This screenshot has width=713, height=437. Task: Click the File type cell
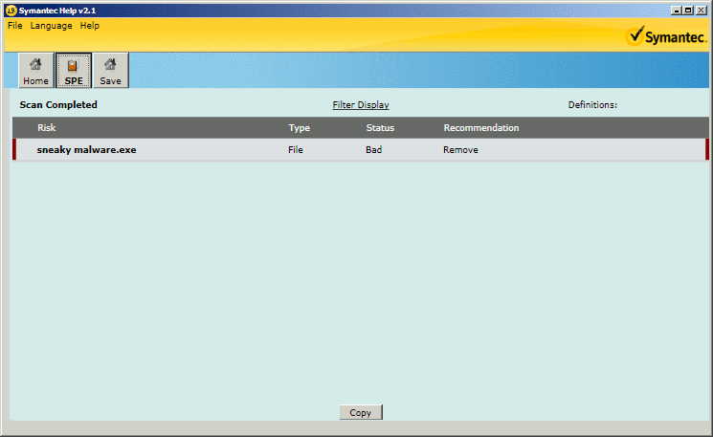click(296, 150)
